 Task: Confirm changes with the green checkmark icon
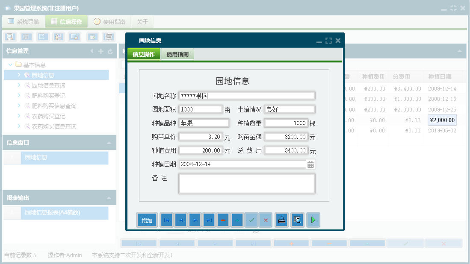pyautogui.click(x=251, y=220)
